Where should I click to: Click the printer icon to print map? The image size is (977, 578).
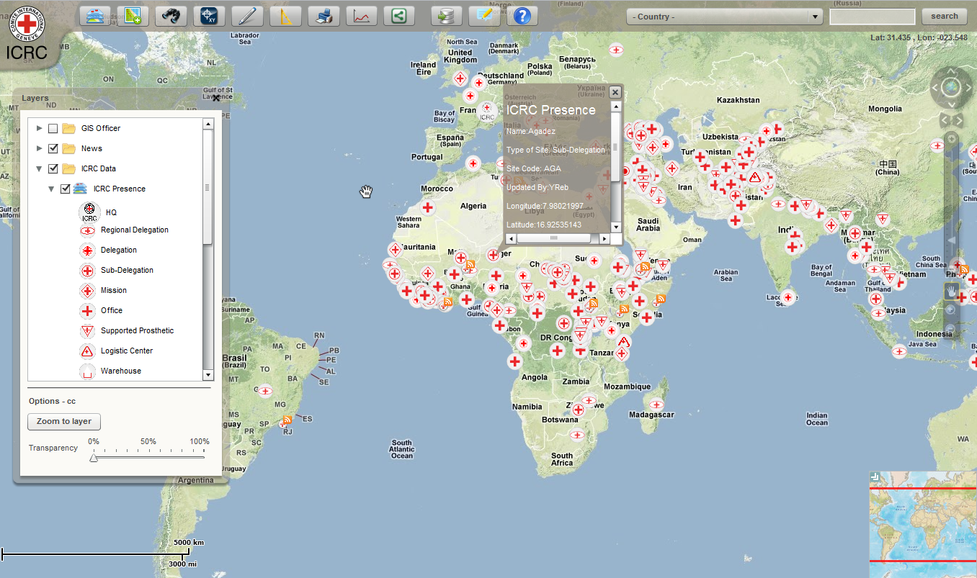click(x=324, y=16)
